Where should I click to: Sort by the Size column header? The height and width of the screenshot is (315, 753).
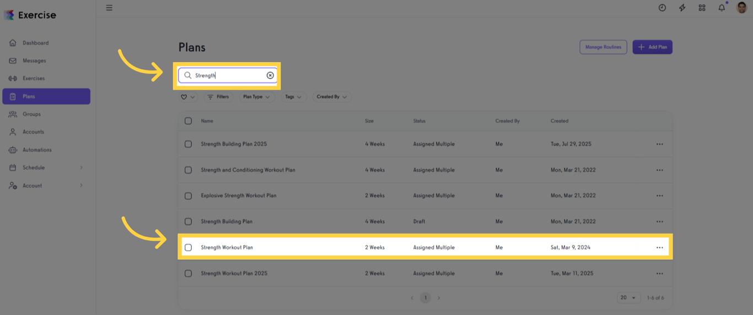(x=369, y=121)
